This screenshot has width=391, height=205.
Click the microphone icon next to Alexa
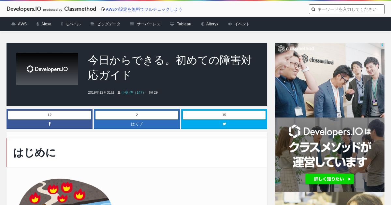[x=38, y=24]
